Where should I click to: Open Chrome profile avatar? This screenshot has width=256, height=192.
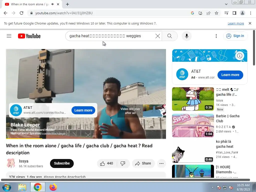[x=242, y=13]
